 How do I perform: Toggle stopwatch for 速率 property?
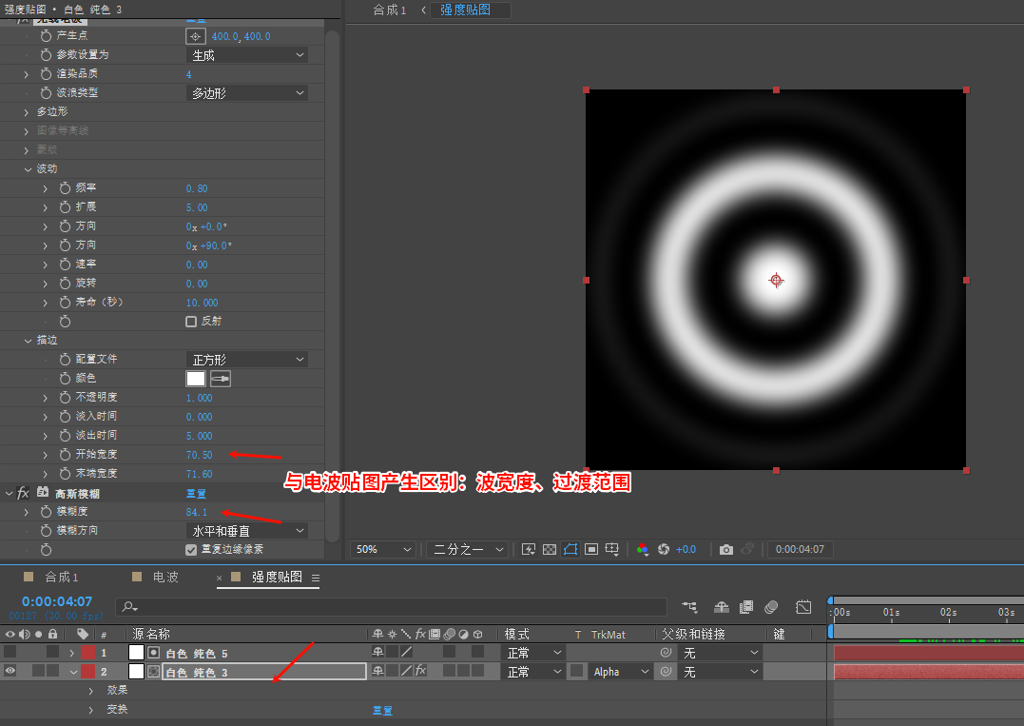pos(65,265)
